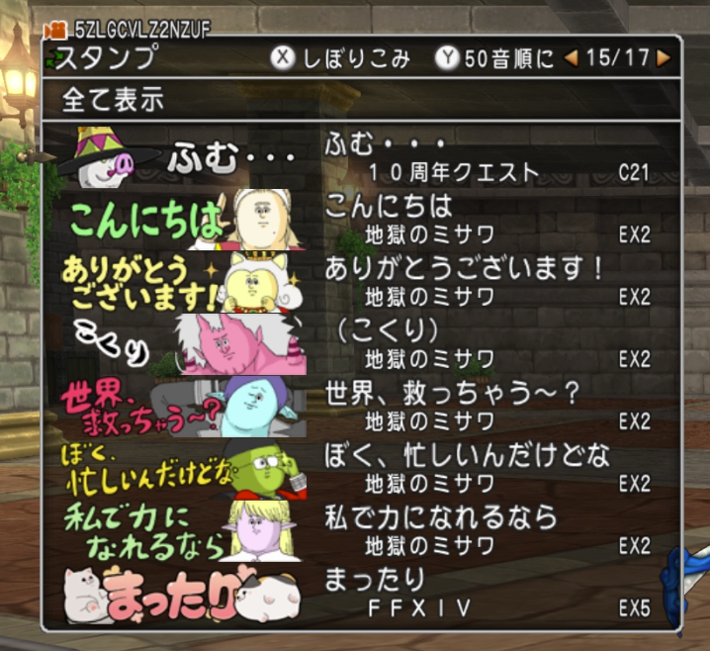The image size is (710, 651).
Task: Go to previous stamp page arrow
Action: point(571,58)
